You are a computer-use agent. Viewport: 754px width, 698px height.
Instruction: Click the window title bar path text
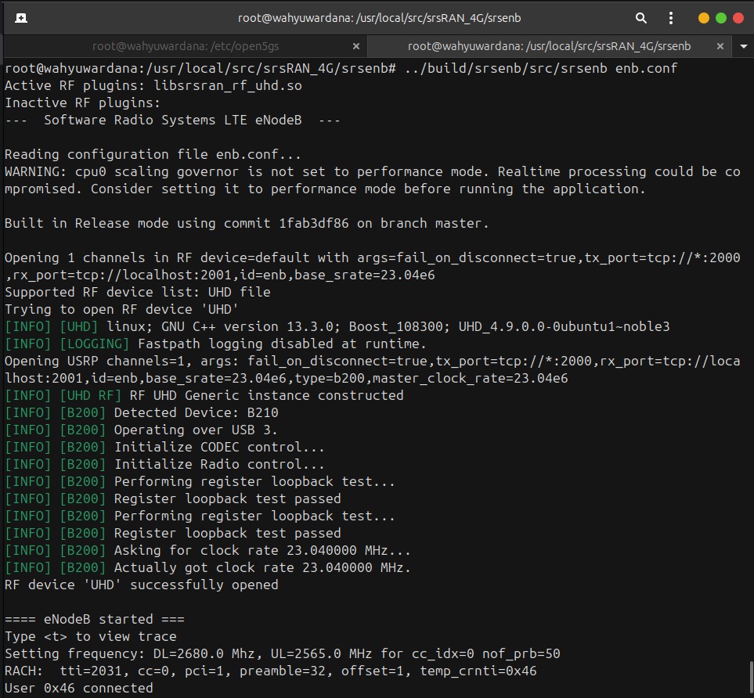[380, 18]
